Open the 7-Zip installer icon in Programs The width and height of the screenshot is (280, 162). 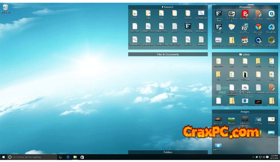(231, 14)
